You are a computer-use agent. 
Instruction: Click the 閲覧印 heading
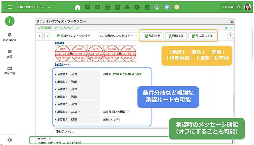(x=59, y=43)
